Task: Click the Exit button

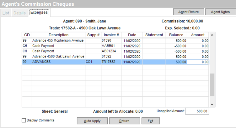Action: click(151, 121)
